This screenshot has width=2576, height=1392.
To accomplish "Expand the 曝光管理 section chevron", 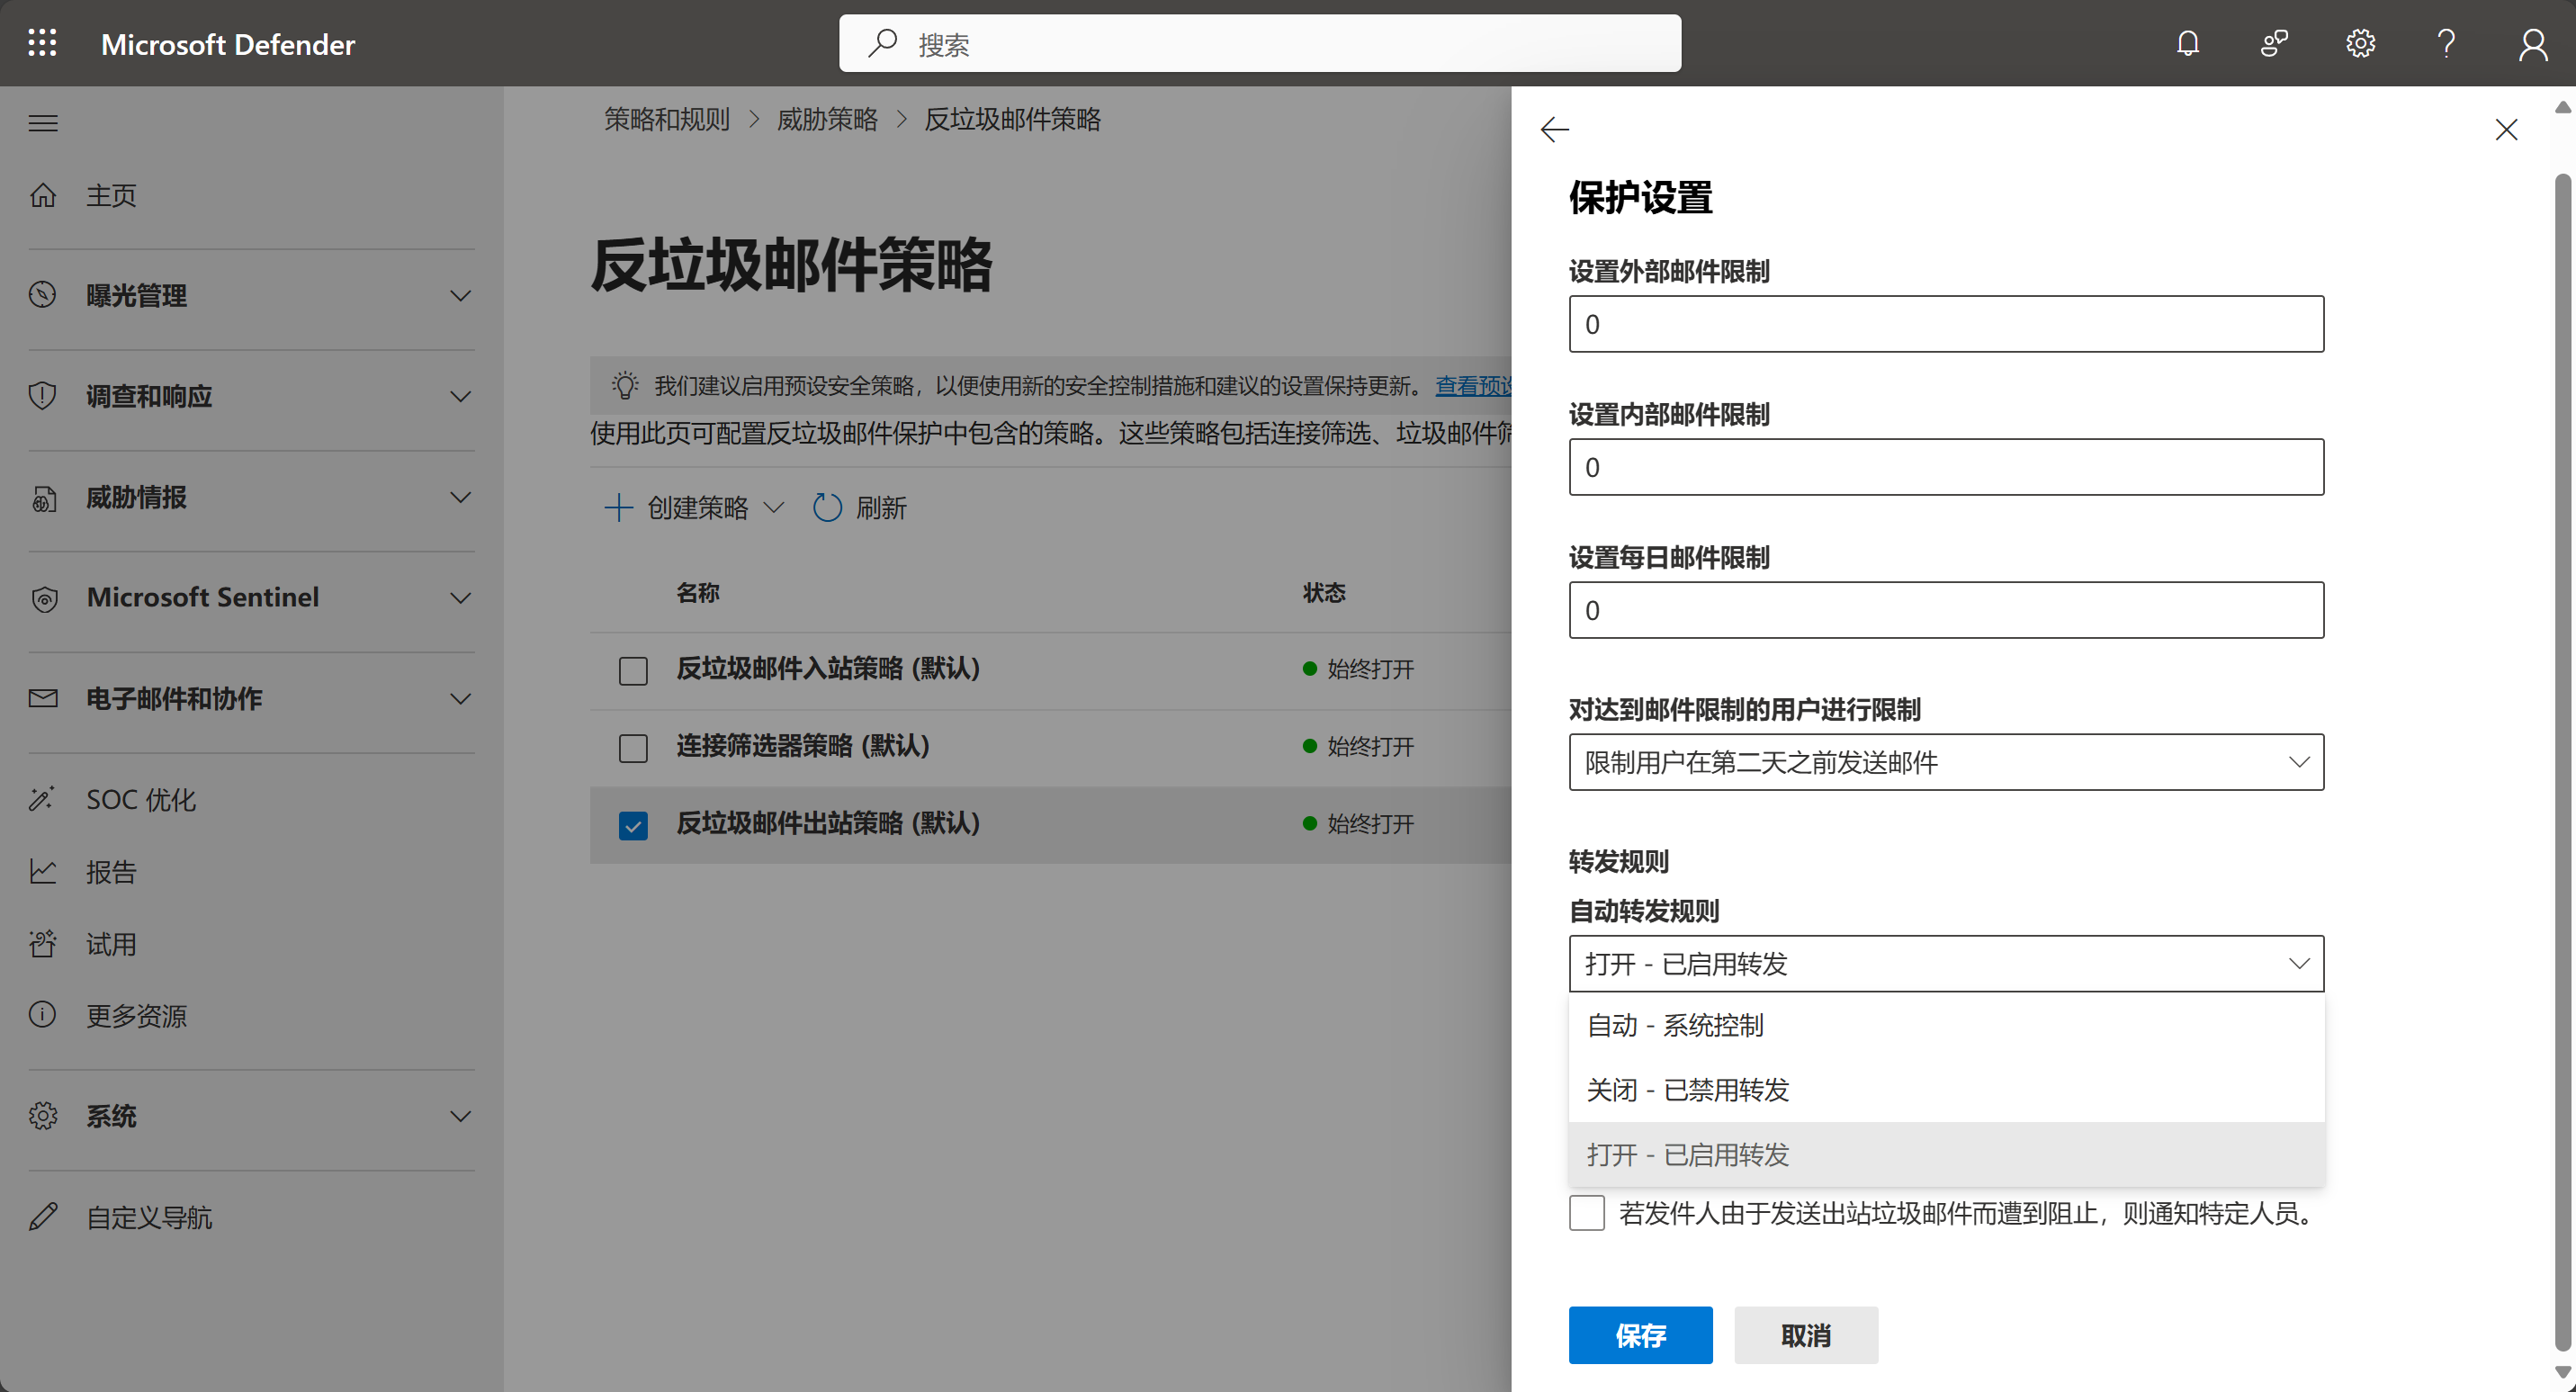I will point(460,296).
